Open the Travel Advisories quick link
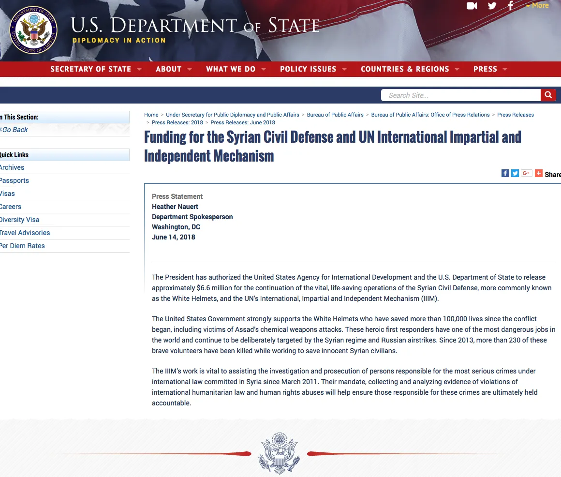Screen dimensions: 561x477 (25, 233)
